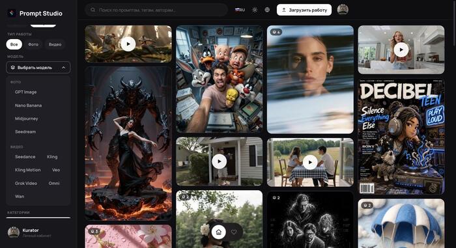Click the layers icon in model selector
The height and width of the screenshot is (248, 456).
tap(13, 68)
